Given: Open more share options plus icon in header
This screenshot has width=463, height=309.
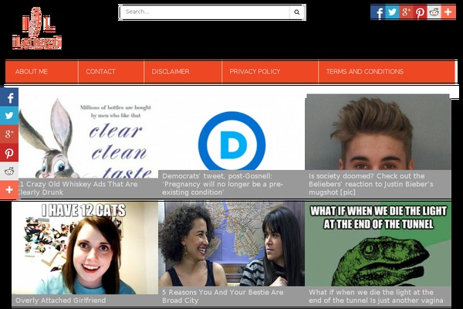Looking at the screenshot, I should tap(448, 12).
